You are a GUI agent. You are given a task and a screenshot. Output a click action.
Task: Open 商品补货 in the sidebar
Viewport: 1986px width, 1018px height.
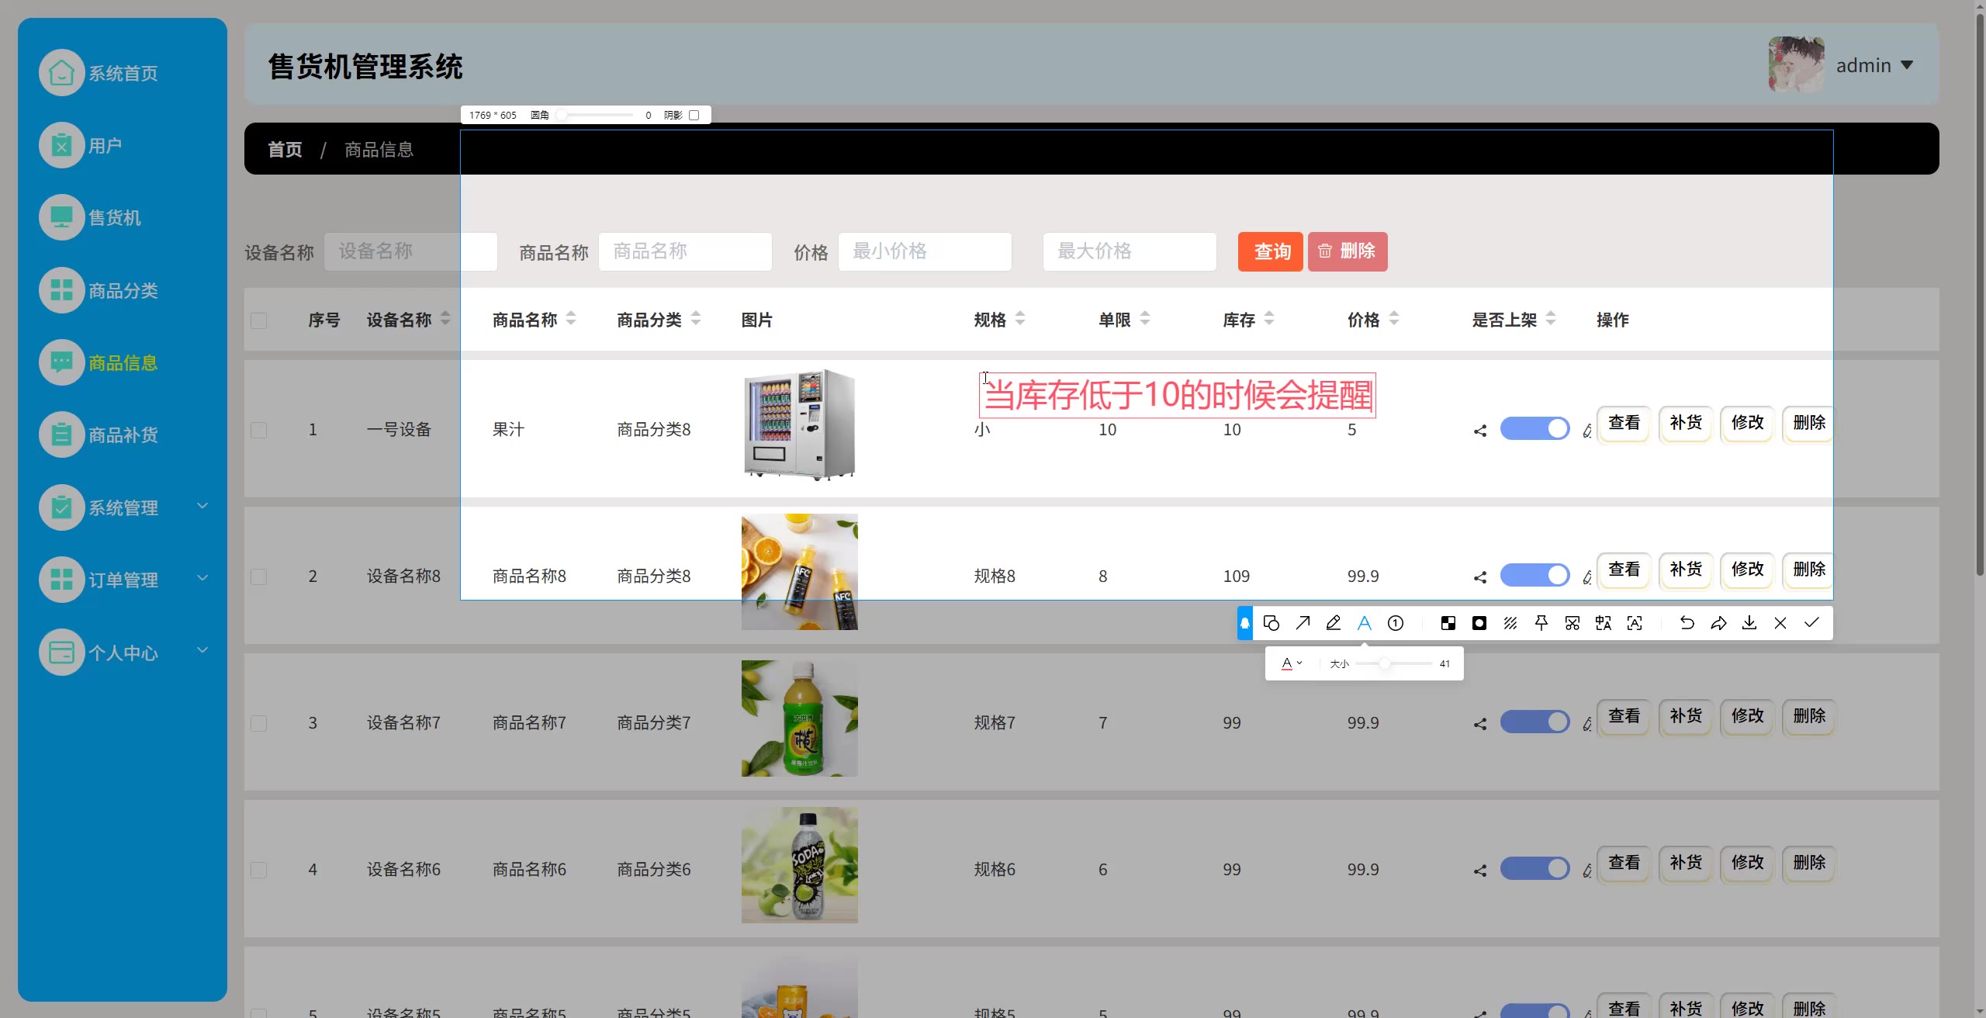pos(123,435)
